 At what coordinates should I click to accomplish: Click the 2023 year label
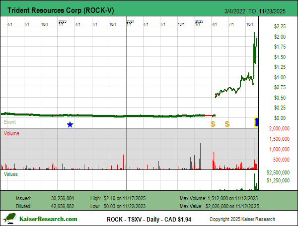point(63,21)
